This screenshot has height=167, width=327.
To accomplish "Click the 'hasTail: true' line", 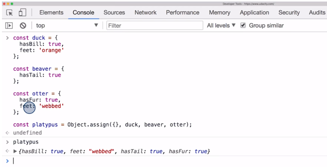I will pos(40,75).
